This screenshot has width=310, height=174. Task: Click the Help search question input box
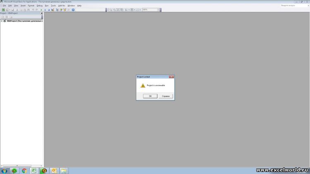pos(293,5)
